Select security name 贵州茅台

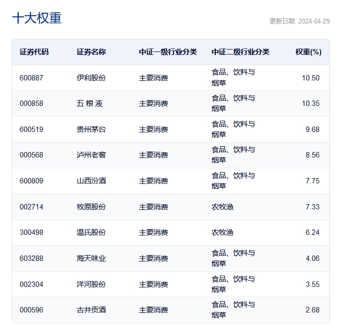(x=91, y=129)
